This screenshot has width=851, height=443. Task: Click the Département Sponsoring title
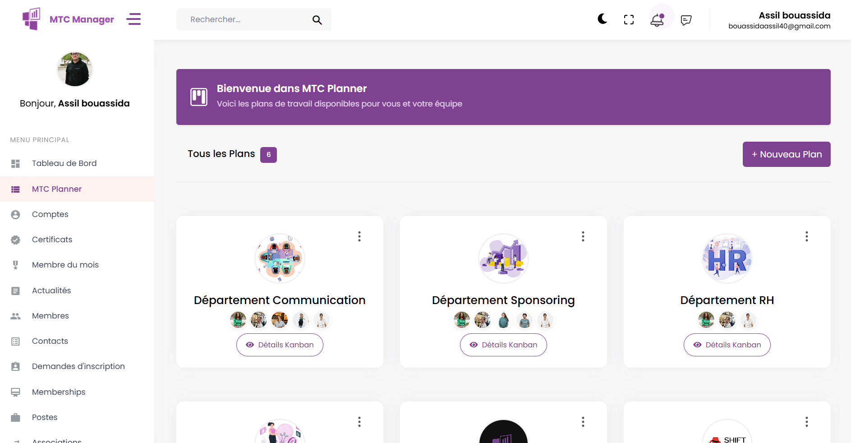coord(503,300)
